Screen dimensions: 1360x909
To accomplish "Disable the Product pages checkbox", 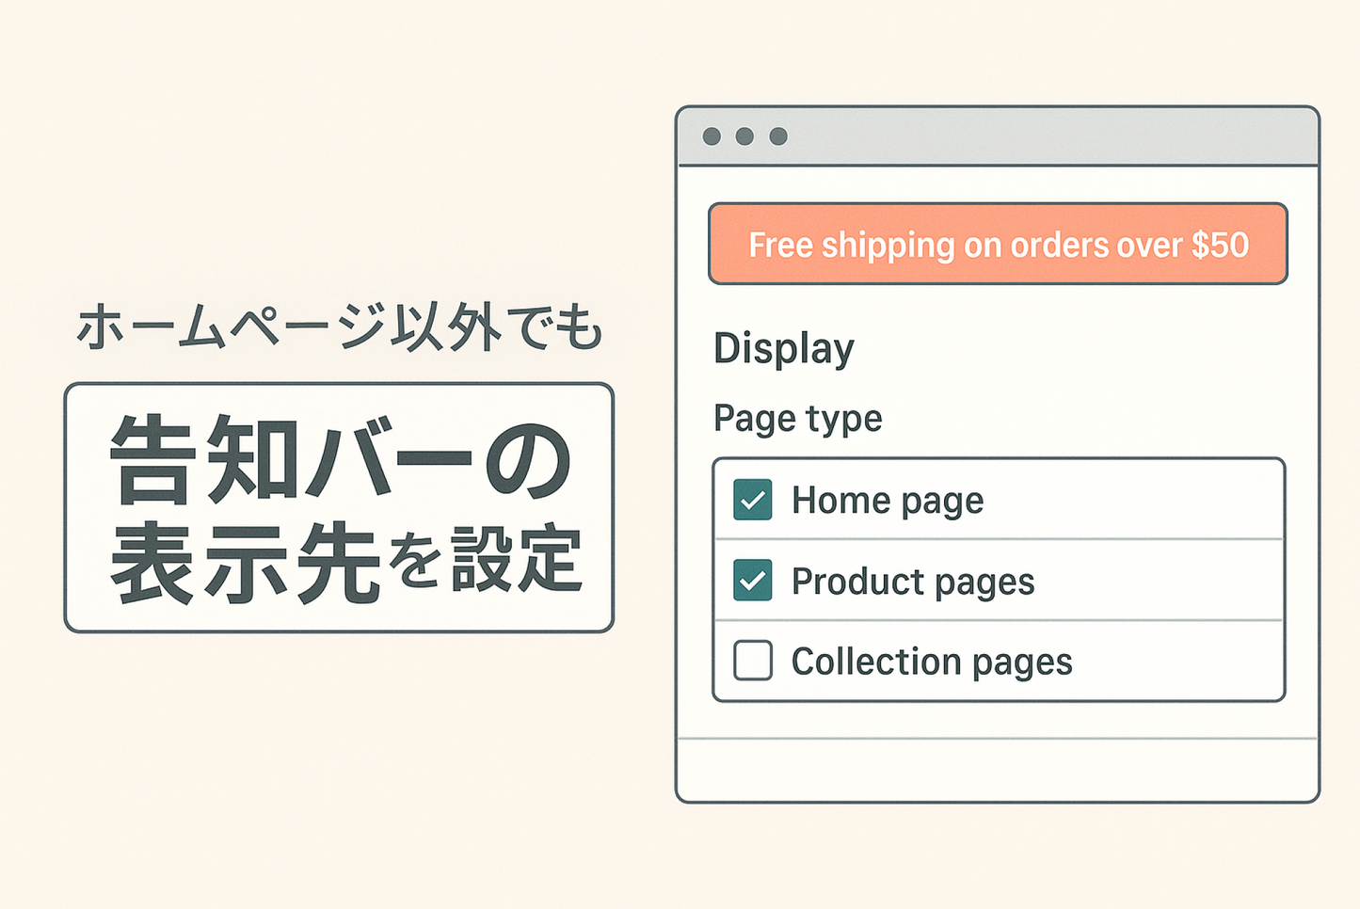I will click(753, 581).
